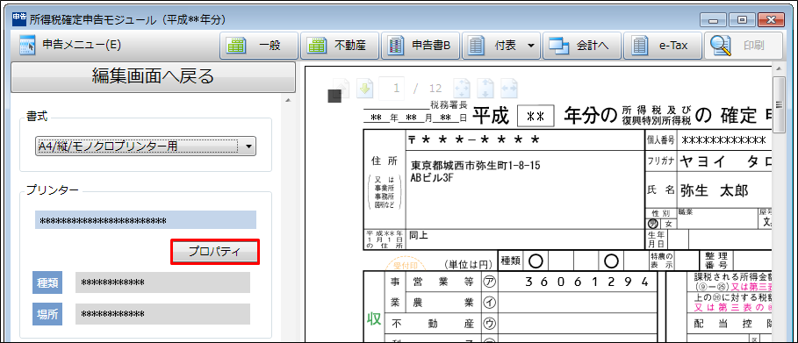The width and height of the screenshot is (798, 343).
Task: Open the e-Tax toolbar button
Action: click(663, 46)
